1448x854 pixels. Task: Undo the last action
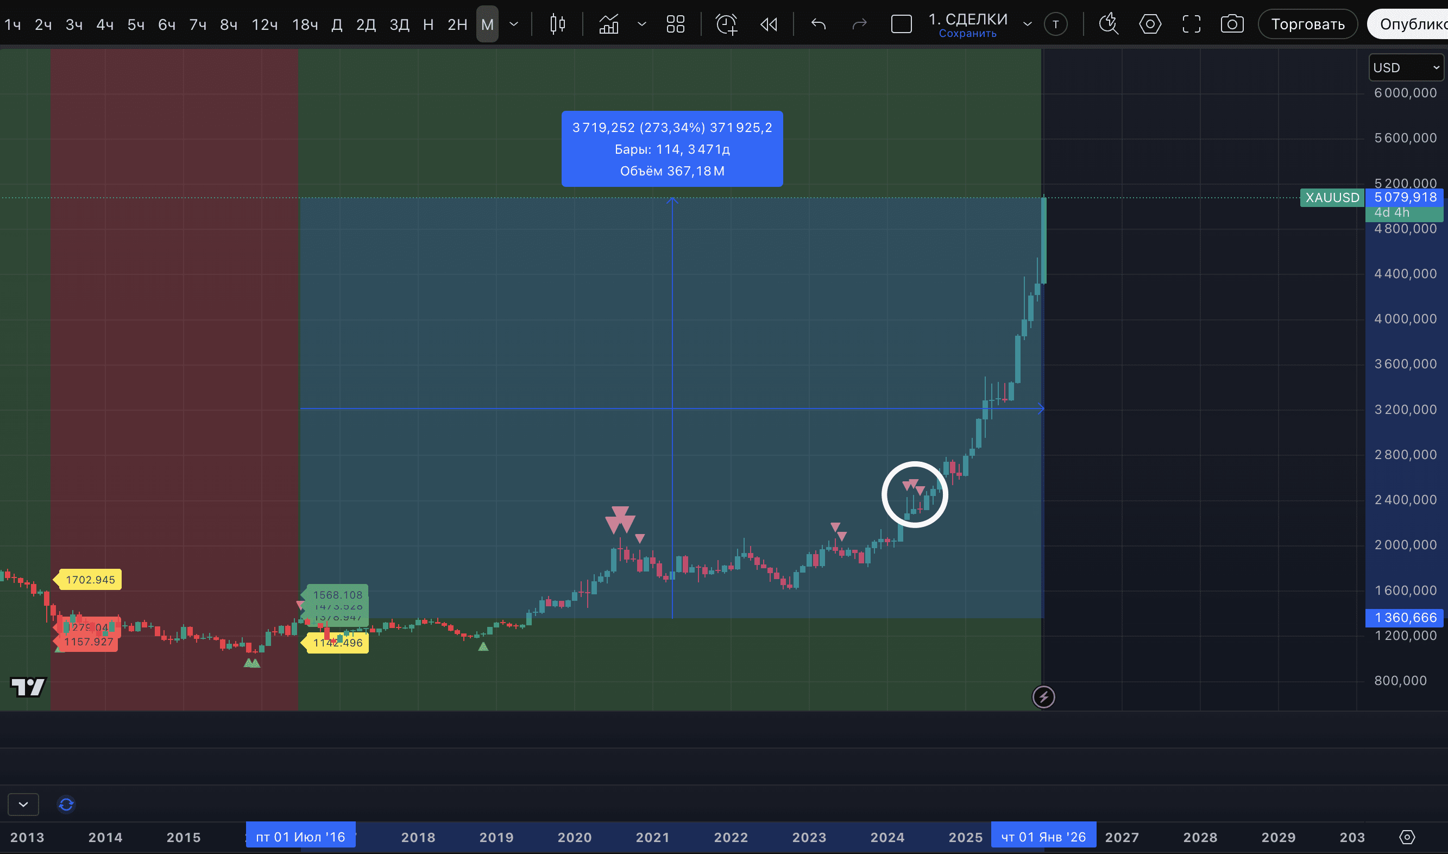[818, 24]
